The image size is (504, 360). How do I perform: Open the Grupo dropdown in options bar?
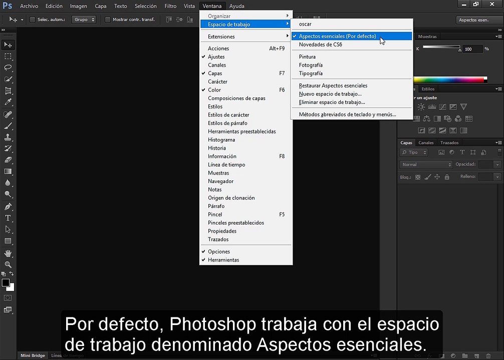tap(84, 19)
